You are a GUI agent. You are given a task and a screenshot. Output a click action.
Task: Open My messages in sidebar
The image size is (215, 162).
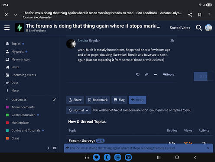(x=21, y=59)
